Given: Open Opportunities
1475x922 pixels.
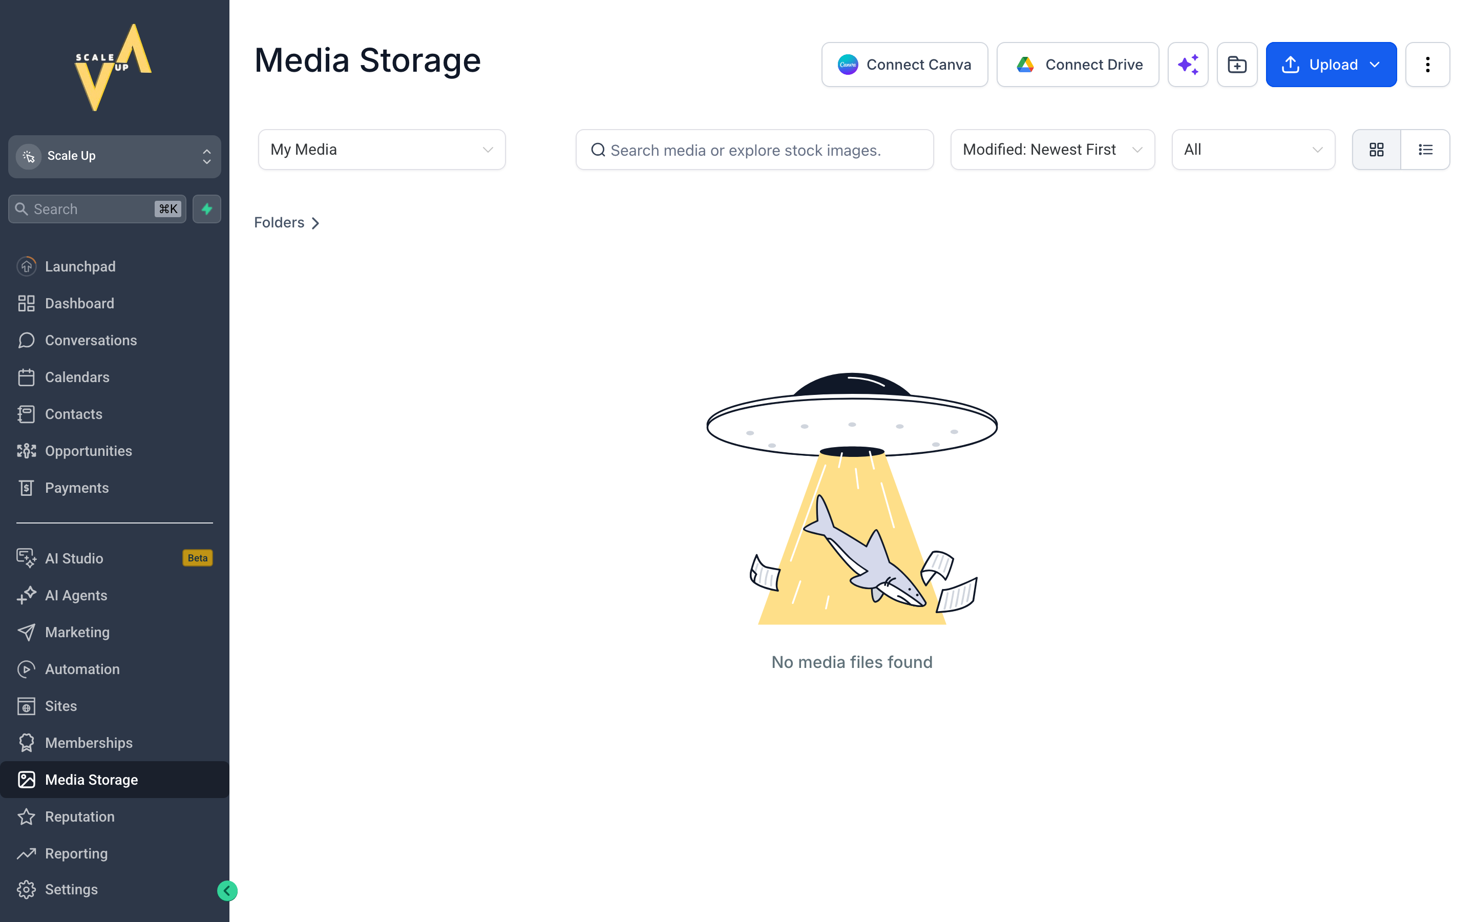Looking at the screenshot, I should pyautogui.click(x=115, y=451).
